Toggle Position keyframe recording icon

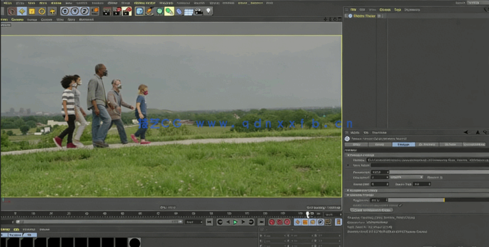click(297, 222)
